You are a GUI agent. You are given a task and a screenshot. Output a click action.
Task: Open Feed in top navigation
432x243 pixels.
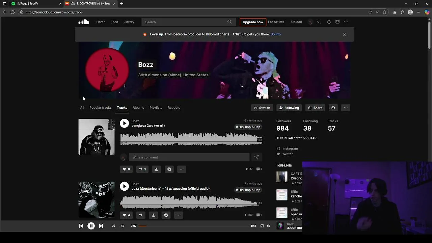tap(114, 22)
